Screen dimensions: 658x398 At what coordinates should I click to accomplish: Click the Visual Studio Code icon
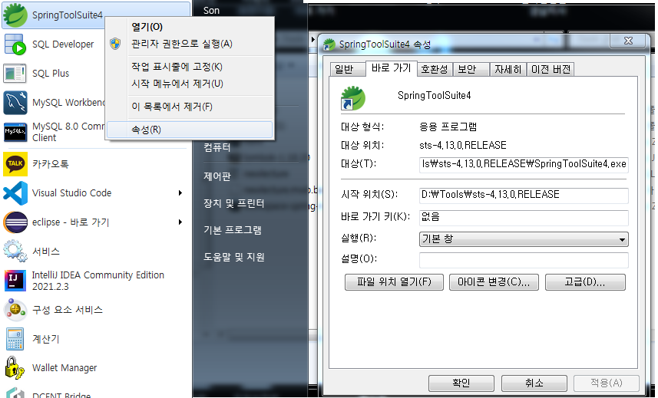pos(15,193)
